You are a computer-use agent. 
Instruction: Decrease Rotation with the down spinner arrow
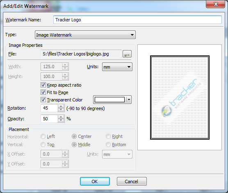[61, 110]
